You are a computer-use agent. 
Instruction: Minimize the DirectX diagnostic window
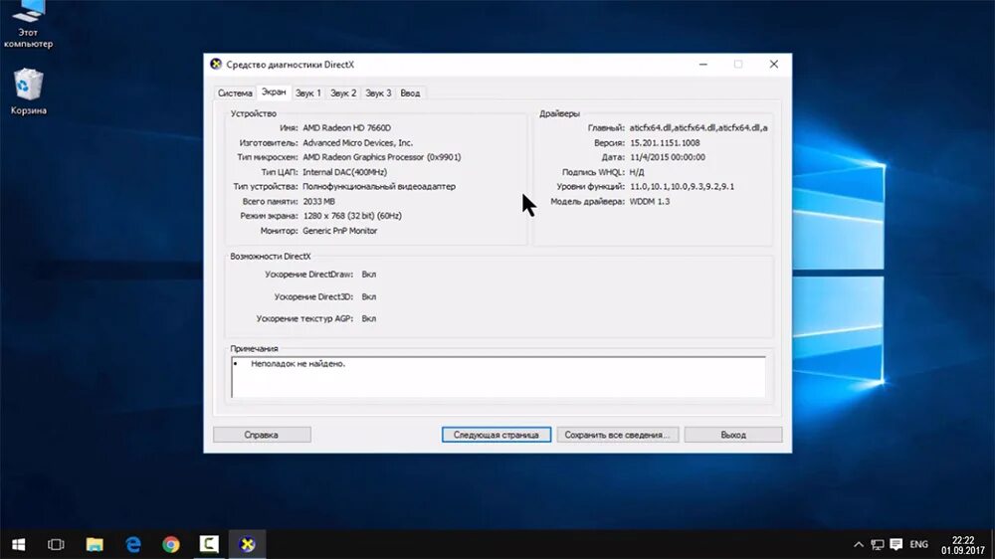tap(703, 64)
